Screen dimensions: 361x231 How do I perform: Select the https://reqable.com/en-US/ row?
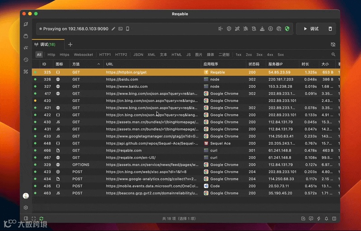coord(186,158)
